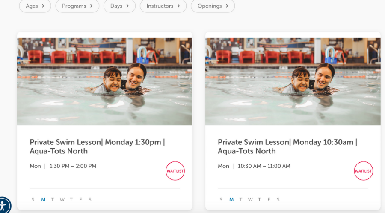Open the Instructors filter
The image size is (385, 213).
pos(163,6)
